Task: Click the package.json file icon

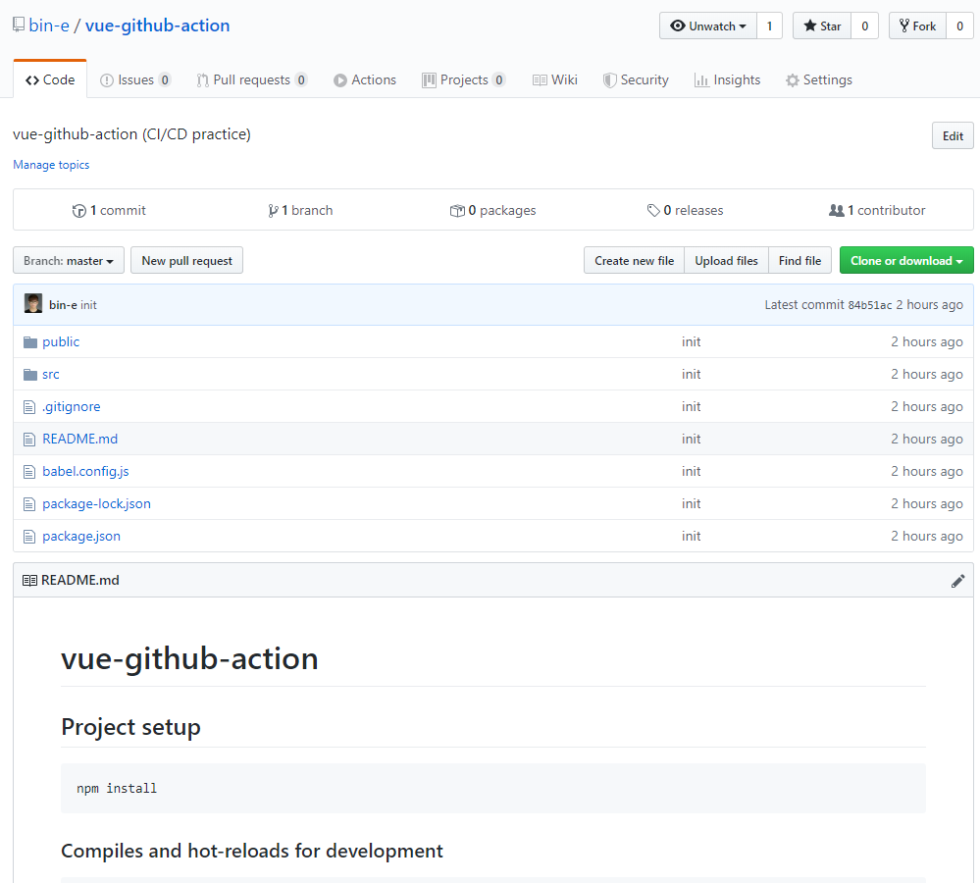Action: (29, 536)
